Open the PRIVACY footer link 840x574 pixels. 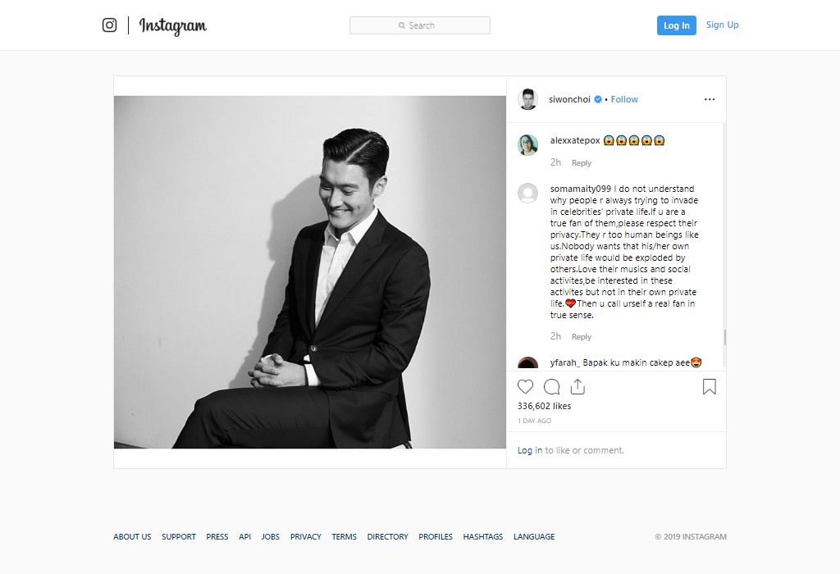coord(306,536)
